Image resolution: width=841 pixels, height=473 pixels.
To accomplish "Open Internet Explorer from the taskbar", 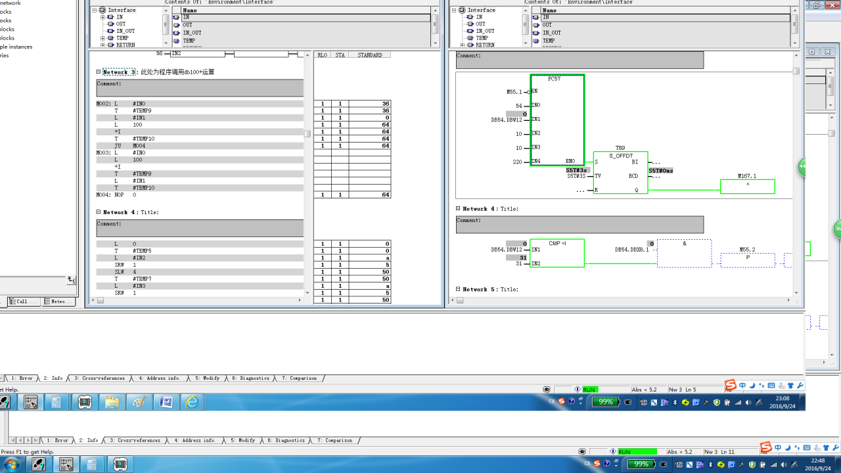I will (x=192, y=402).
